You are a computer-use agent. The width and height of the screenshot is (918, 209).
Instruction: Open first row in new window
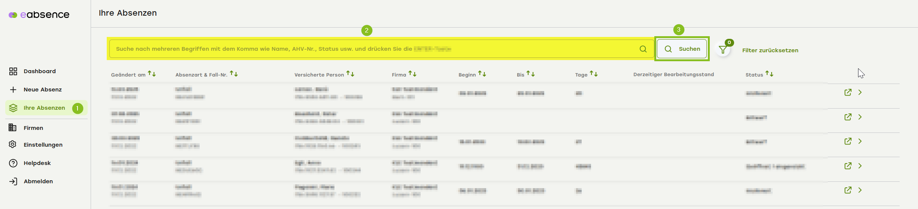(x=848, y=93)
